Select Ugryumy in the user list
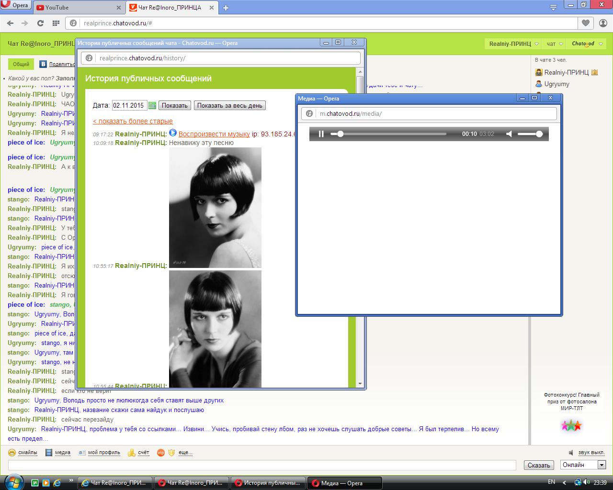613x490 pixels. [556, 84]
